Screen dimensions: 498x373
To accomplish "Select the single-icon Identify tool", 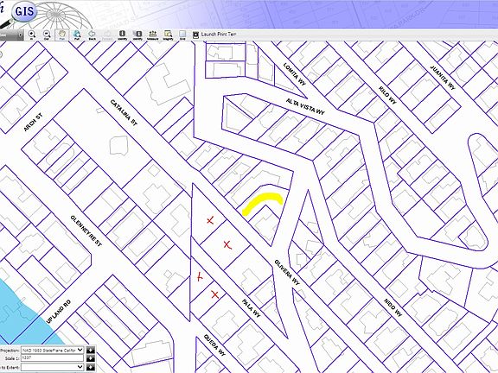I will [x=122, y=35].
